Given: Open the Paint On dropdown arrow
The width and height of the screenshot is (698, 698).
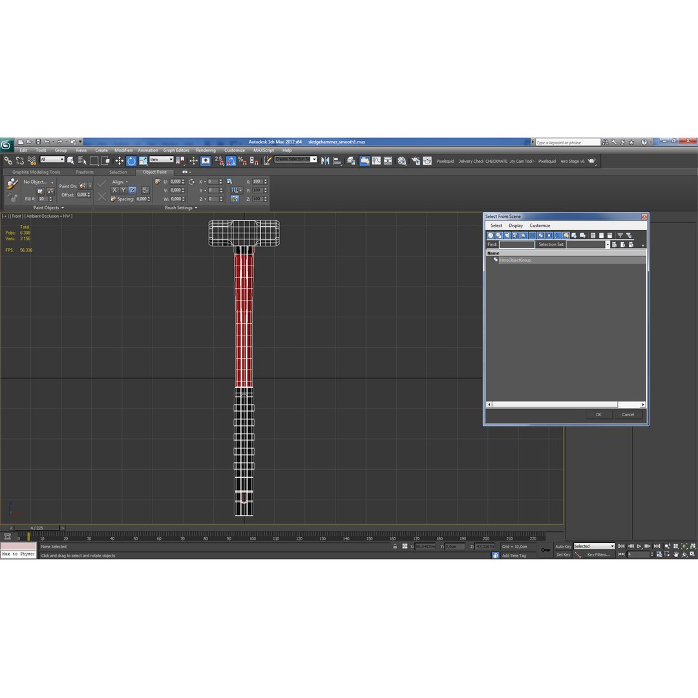Looking at the screenshot, I should tap(90, 186).
